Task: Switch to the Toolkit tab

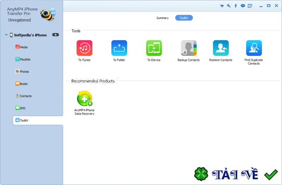Action: click(184, 18)
